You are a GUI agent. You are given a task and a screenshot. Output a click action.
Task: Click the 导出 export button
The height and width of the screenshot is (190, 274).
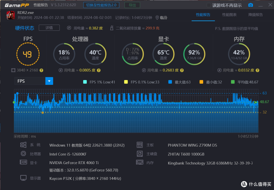pos(132,5)
